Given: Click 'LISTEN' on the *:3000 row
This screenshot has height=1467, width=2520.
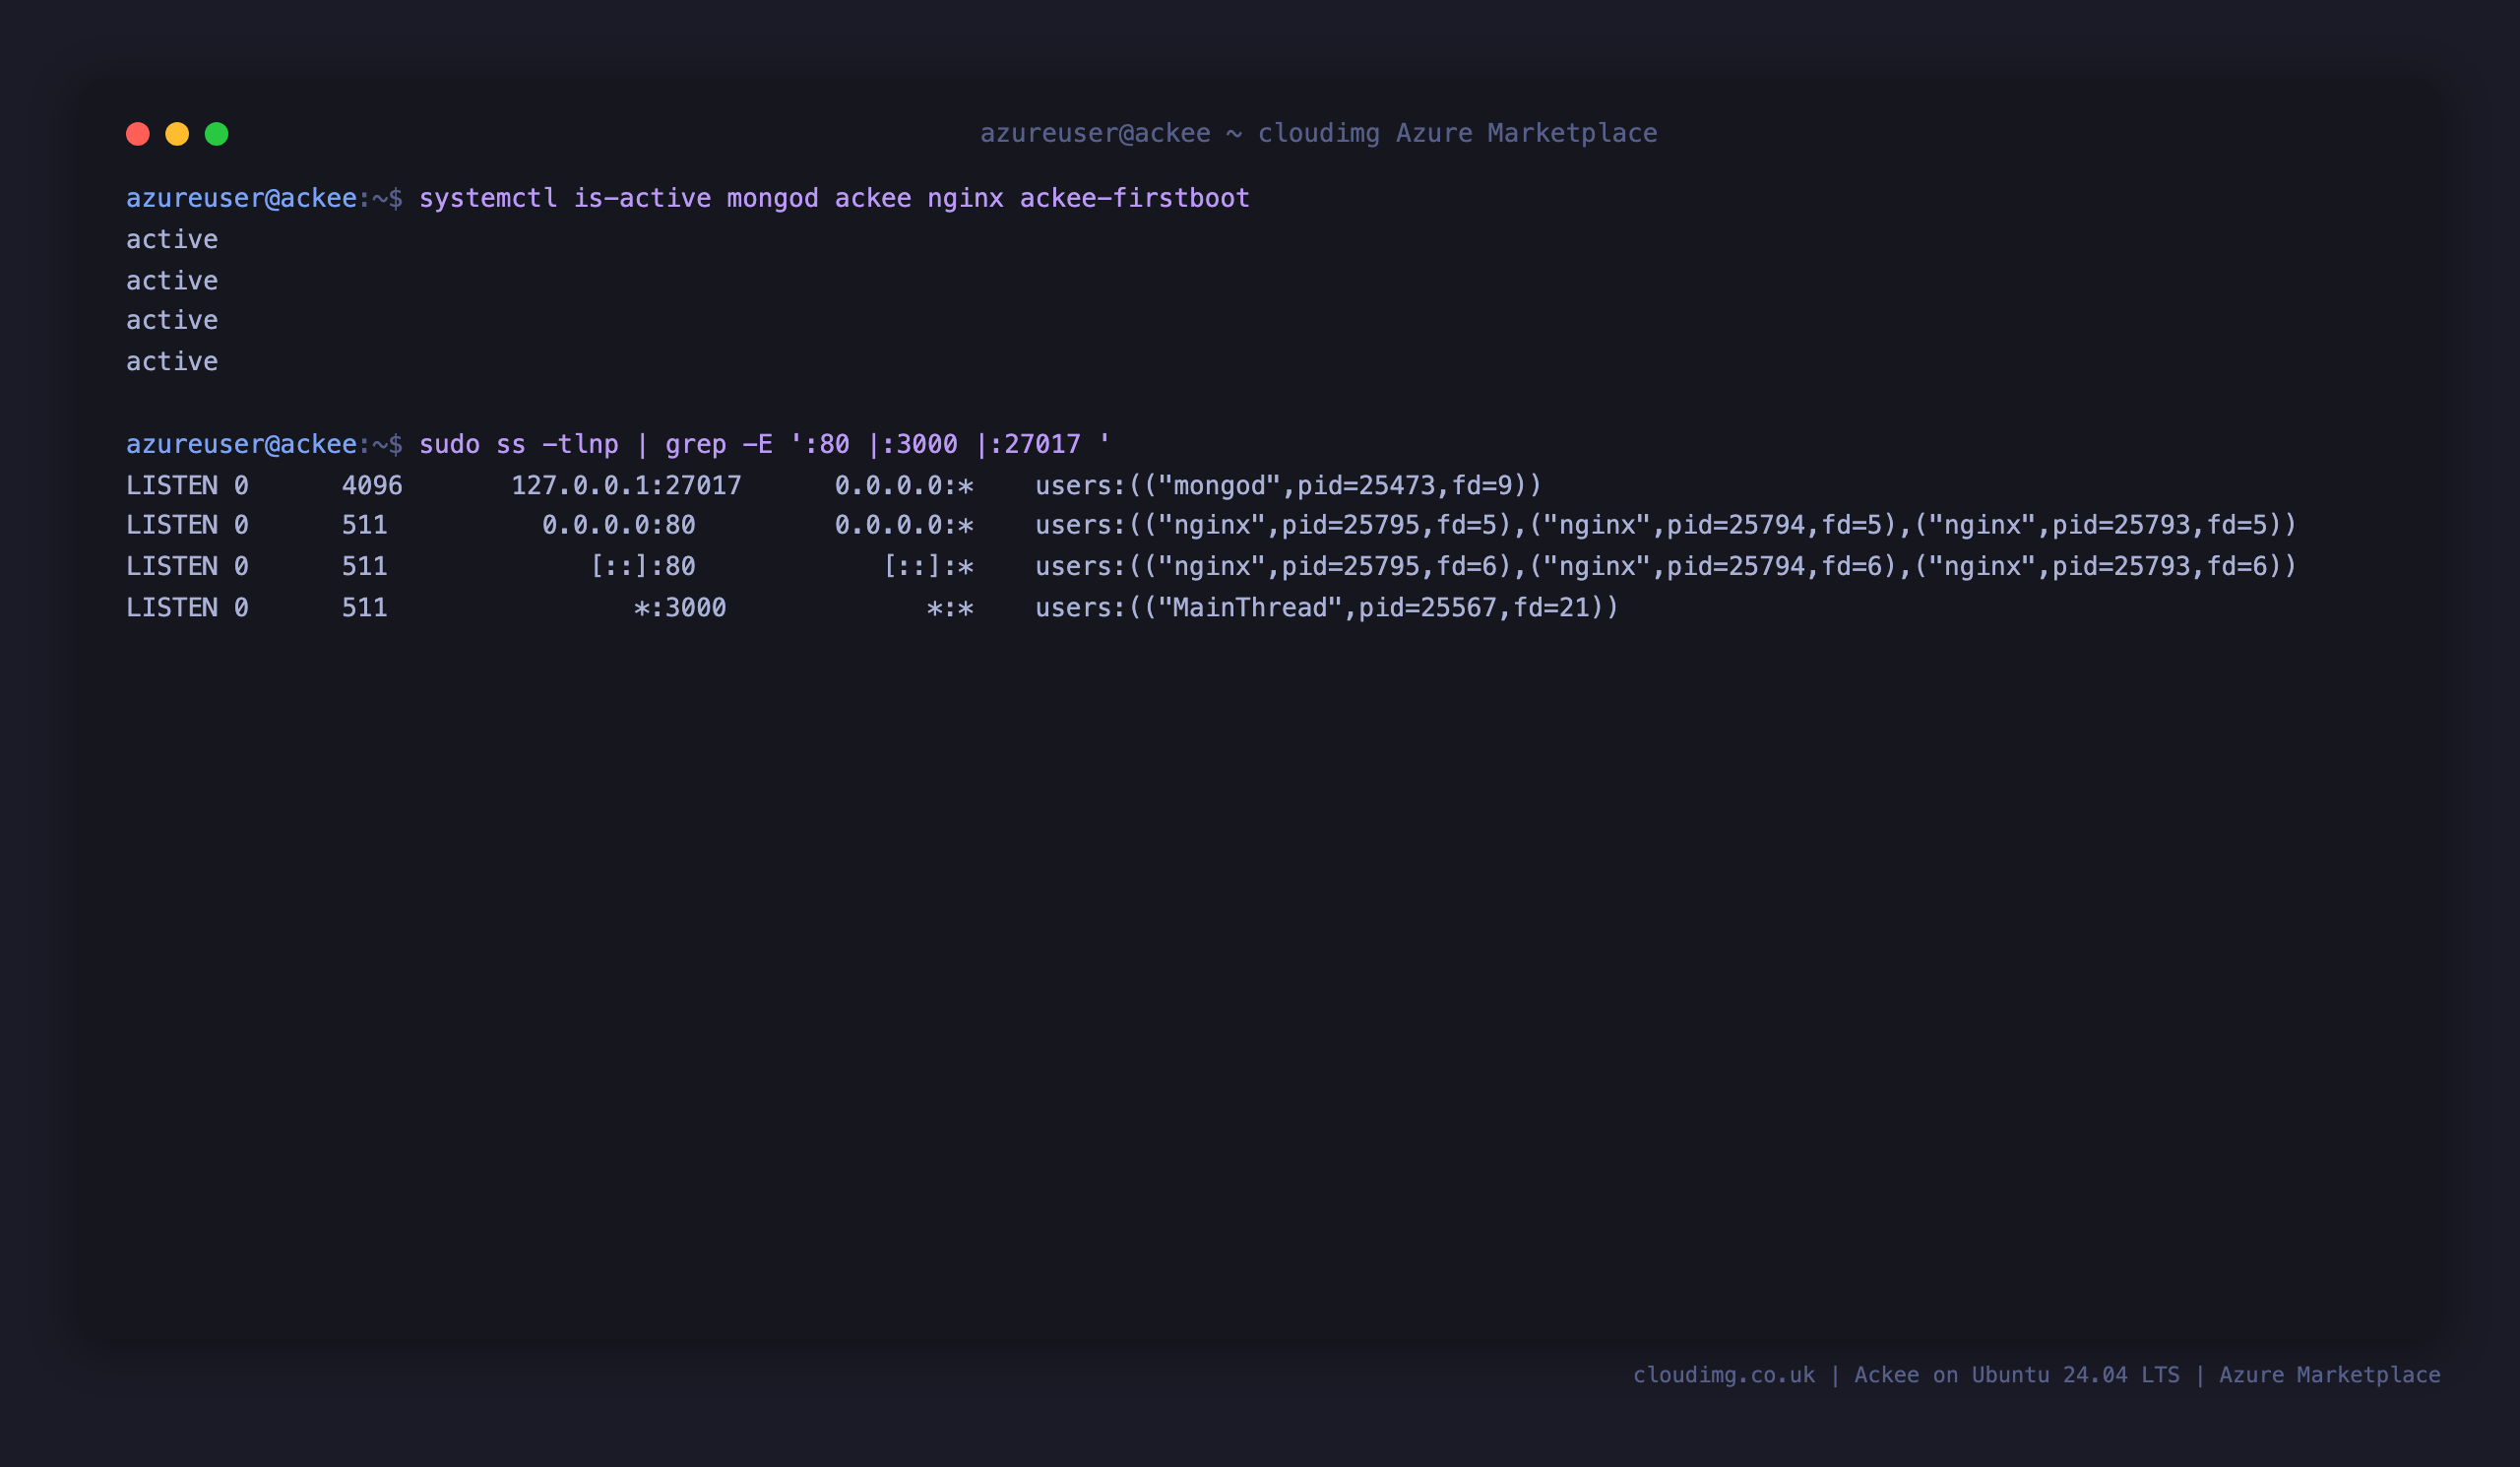Looking at the screenshot, I should (x=172, y=607).
